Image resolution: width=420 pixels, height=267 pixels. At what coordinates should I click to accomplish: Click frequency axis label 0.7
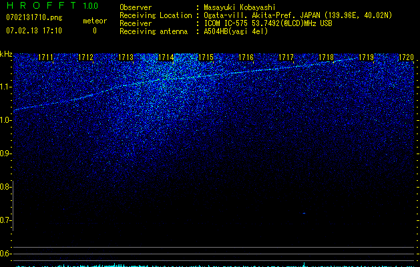pyautogui.click(x=5, y=220)
